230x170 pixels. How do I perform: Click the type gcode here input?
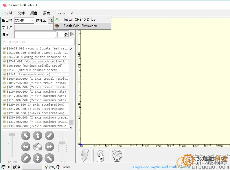(x=38, y=42)
